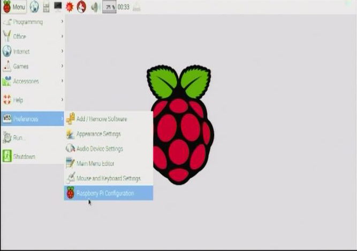Click the Games menu icon
This screenshot has width=357, height=251.
pyautogui.click(x=7, y=66)
